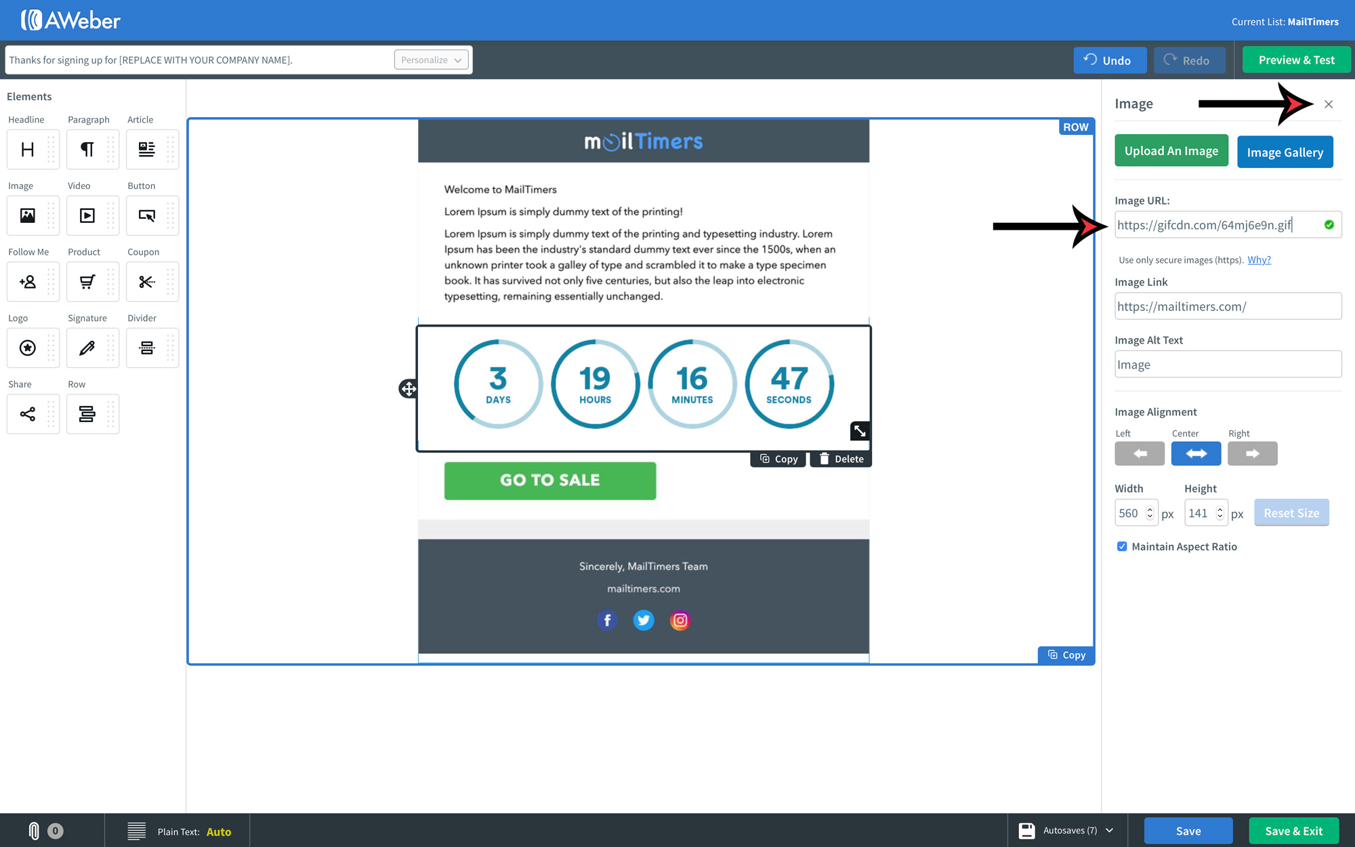The width and height of the screenshot is (1355, 847).
Task: Click the MailTimers header logo in email
Action: click(x=644, y=141)
